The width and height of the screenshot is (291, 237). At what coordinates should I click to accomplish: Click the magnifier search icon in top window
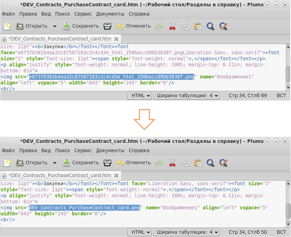tap(210, 26)
